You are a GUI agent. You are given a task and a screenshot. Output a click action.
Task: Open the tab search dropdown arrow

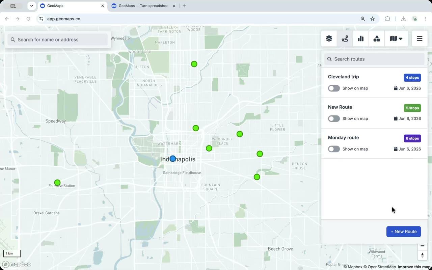point(31,6)
